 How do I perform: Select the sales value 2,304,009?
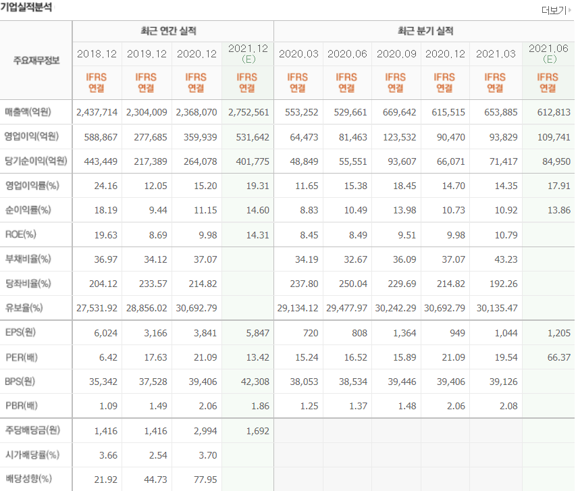click(x=147, y=112)
